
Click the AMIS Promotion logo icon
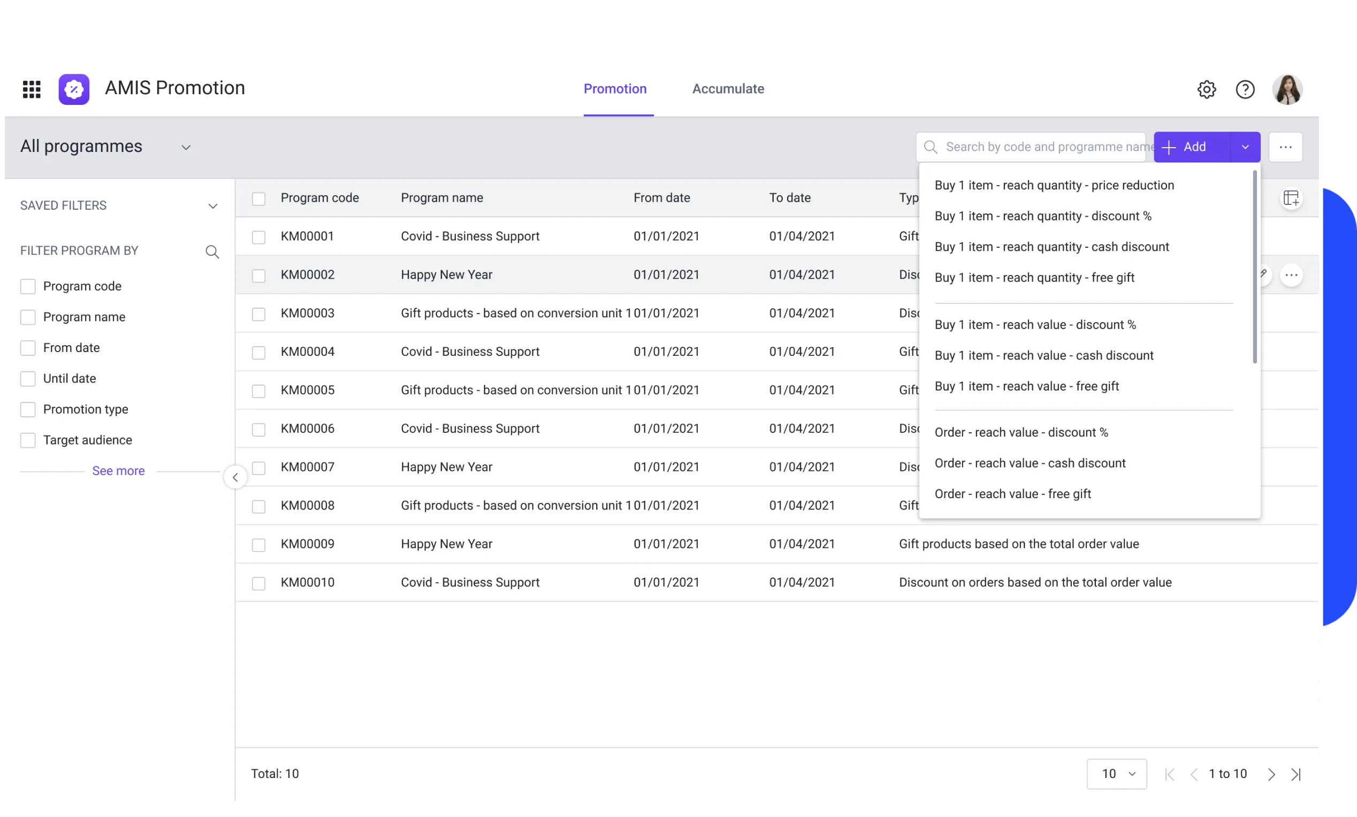click(74, 89)
